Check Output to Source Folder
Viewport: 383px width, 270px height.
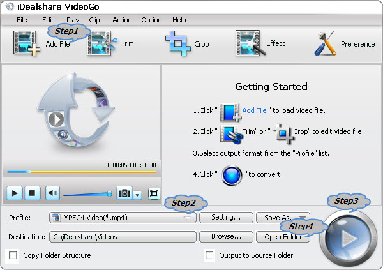pyautogui.click(x=209, y=255)
